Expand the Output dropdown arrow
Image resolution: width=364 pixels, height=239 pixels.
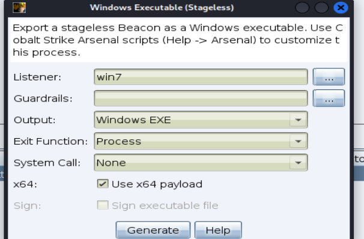tap(298, 120)
